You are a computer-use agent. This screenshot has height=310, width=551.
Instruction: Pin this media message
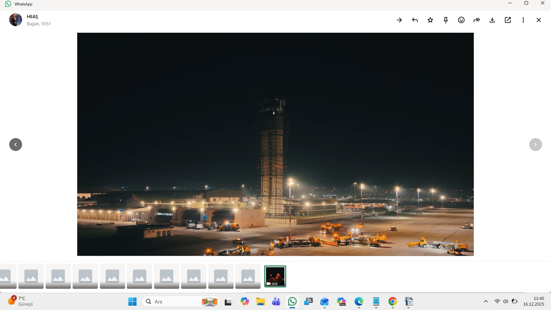(446, 20)
